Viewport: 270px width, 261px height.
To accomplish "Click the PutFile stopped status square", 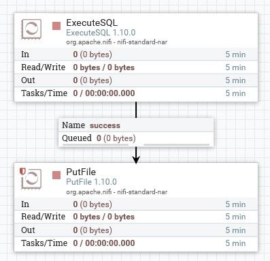I will [x=56, y=175].
